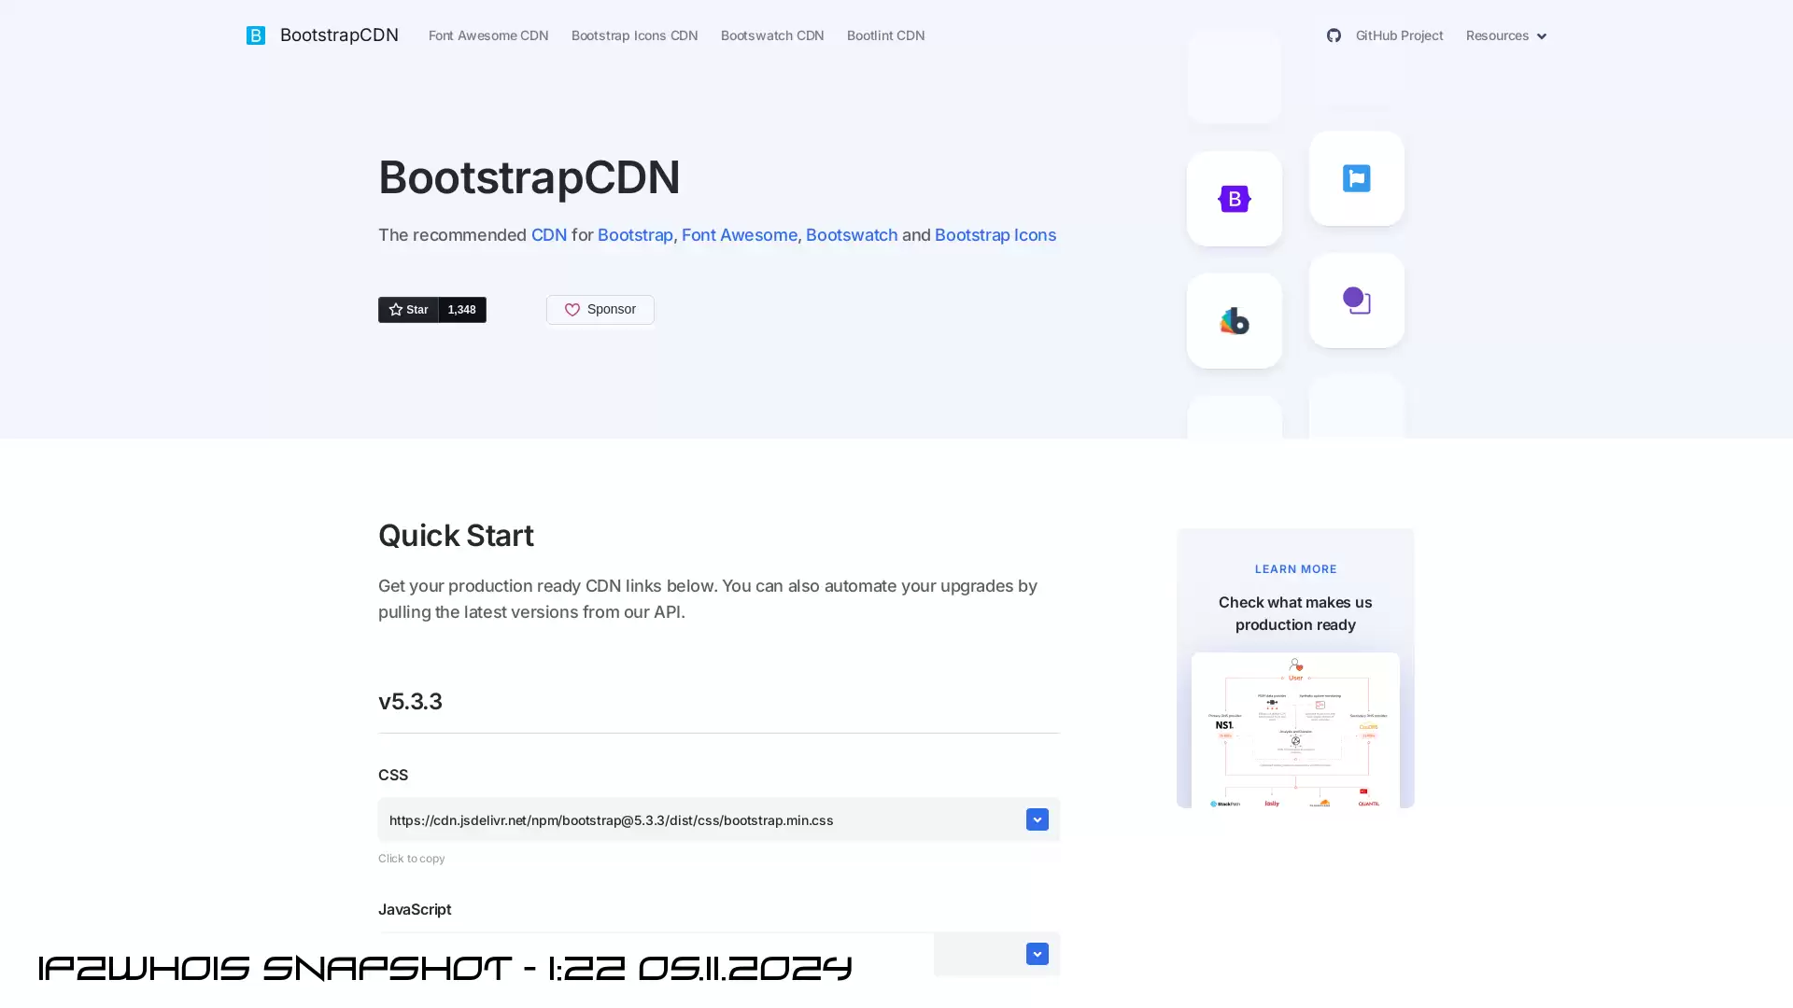Click the purple Bootstrap B tile icon
Screen dimensions: 1793x1008
click(x=1235, y=199)
